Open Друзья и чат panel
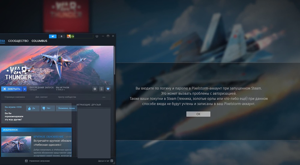The height and width of the screenshot is (165, 300). 106,161
